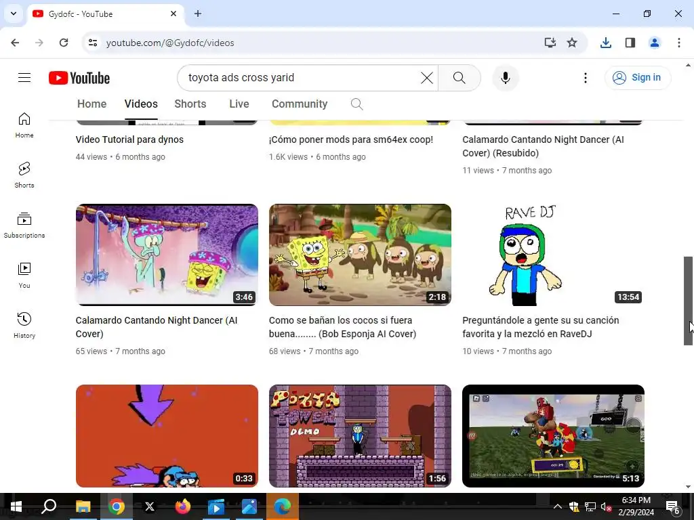Open Firefox from the taskbar
The height and width of the screenshot is (520, 694).
click(x=183, y=506)
